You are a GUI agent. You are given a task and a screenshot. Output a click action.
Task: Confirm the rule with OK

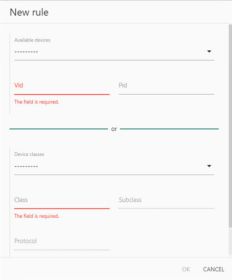(186, 269)
